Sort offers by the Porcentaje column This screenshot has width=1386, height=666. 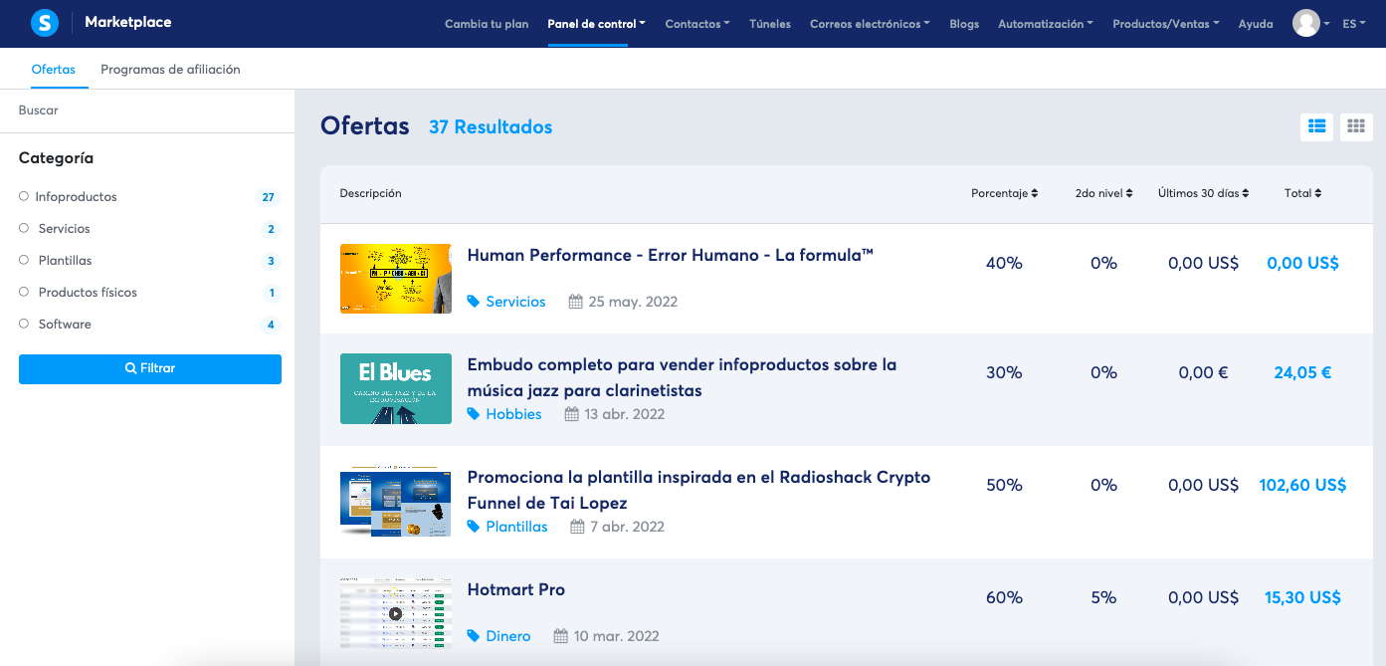pyautogui.click(x=1004, y=193)
